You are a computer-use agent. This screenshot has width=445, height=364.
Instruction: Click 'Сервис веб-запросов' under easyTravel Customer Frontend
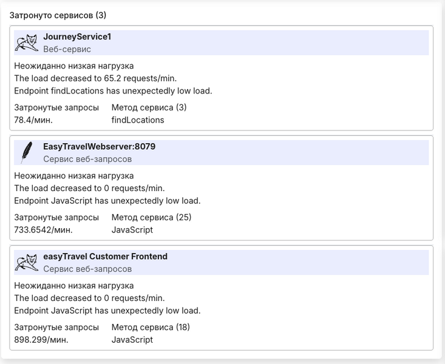click(x=87, y=269)
